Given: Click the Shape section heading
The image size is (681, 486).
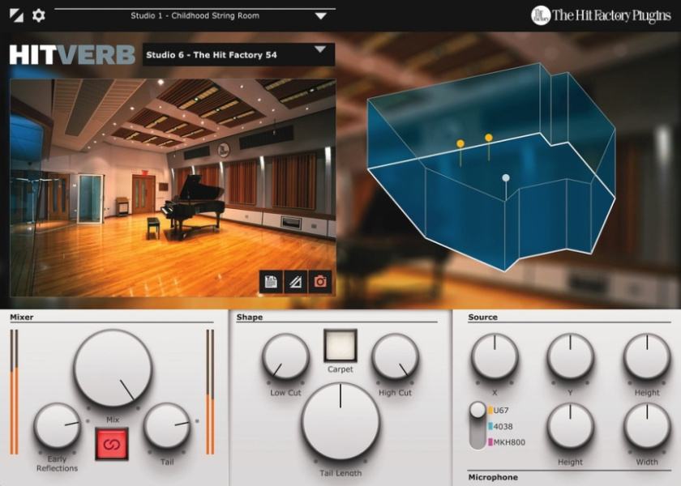Looking at the screenshot, I should (250, 318).
